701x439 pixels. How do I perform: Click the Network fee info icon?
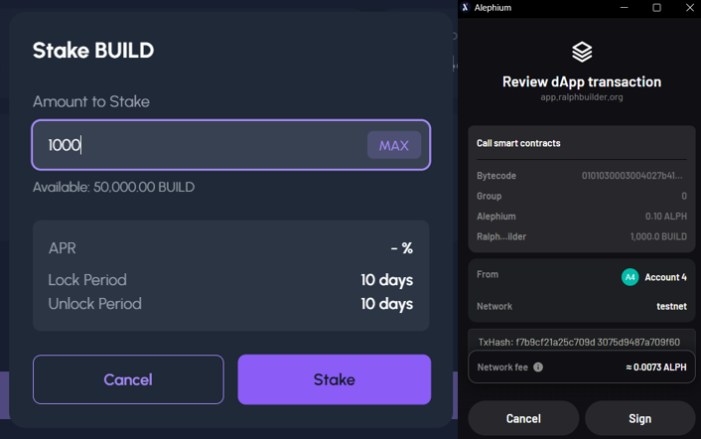(x=538, y=366)
